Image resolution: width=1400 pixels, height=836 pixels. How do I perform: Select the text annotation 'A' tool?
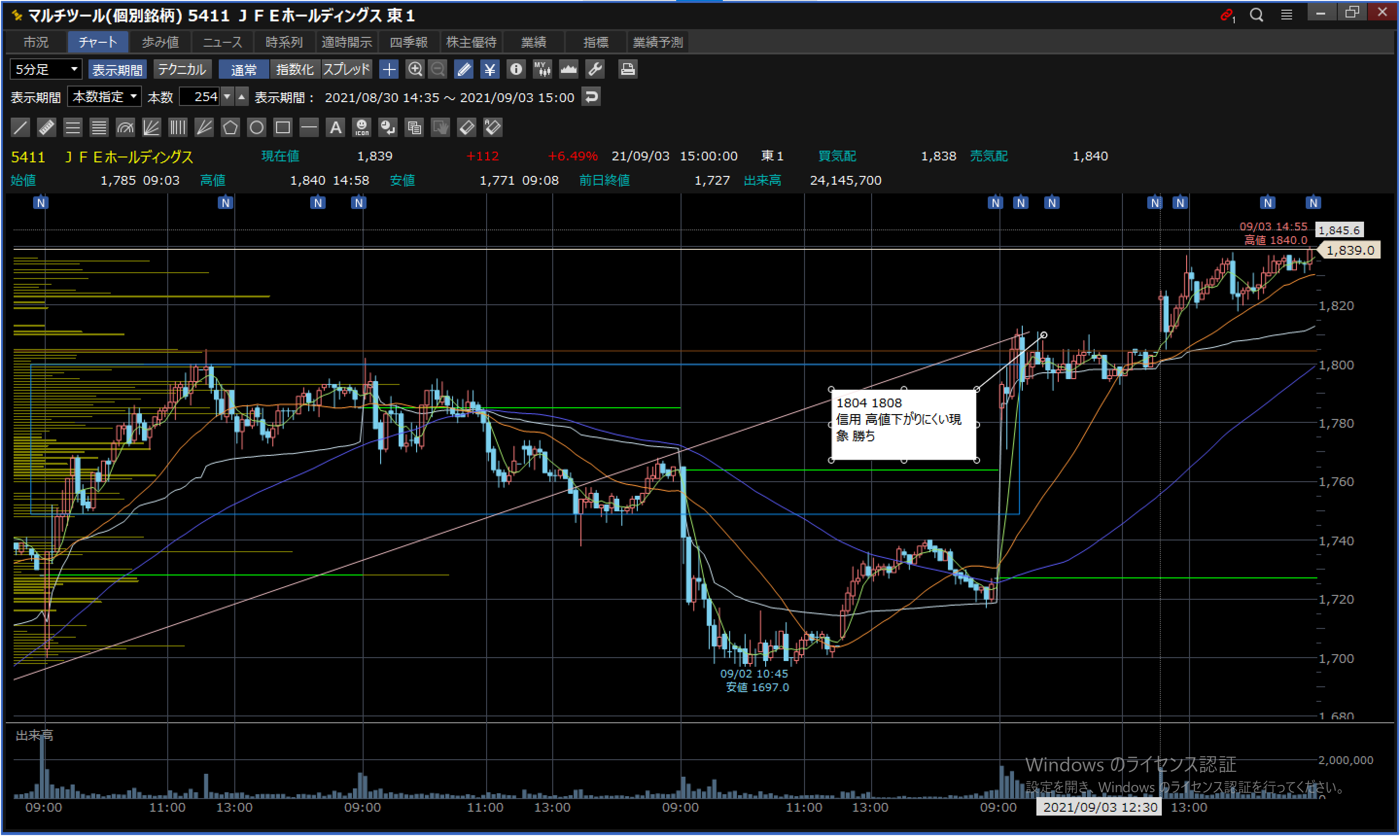335,128
